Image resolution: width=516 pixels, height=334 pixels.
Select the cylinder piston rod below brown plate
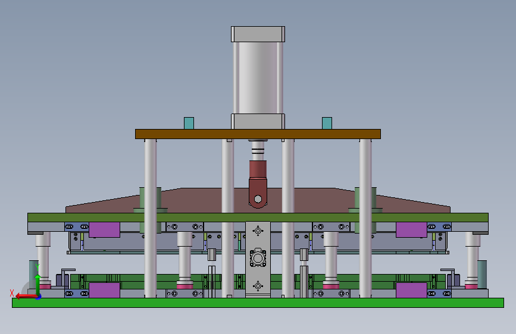click(258, 150)
